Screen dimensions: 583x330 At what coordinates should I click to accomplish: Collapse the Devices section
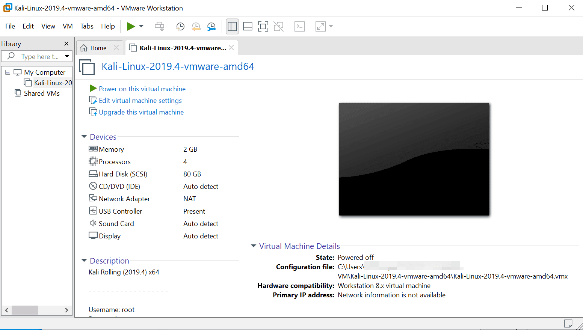click(x=84, y=137)
